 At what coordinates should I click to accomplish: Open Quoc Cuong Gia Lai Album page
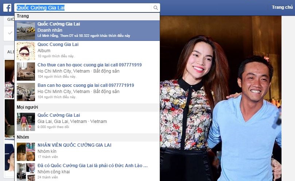[87, 51]
